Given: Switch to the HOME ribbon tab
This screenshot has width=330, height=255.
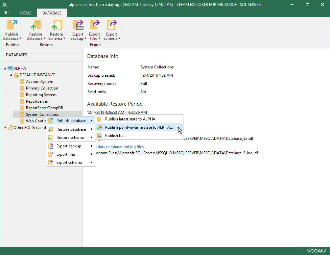Looking at the screenshot, I should click(25, 13).
